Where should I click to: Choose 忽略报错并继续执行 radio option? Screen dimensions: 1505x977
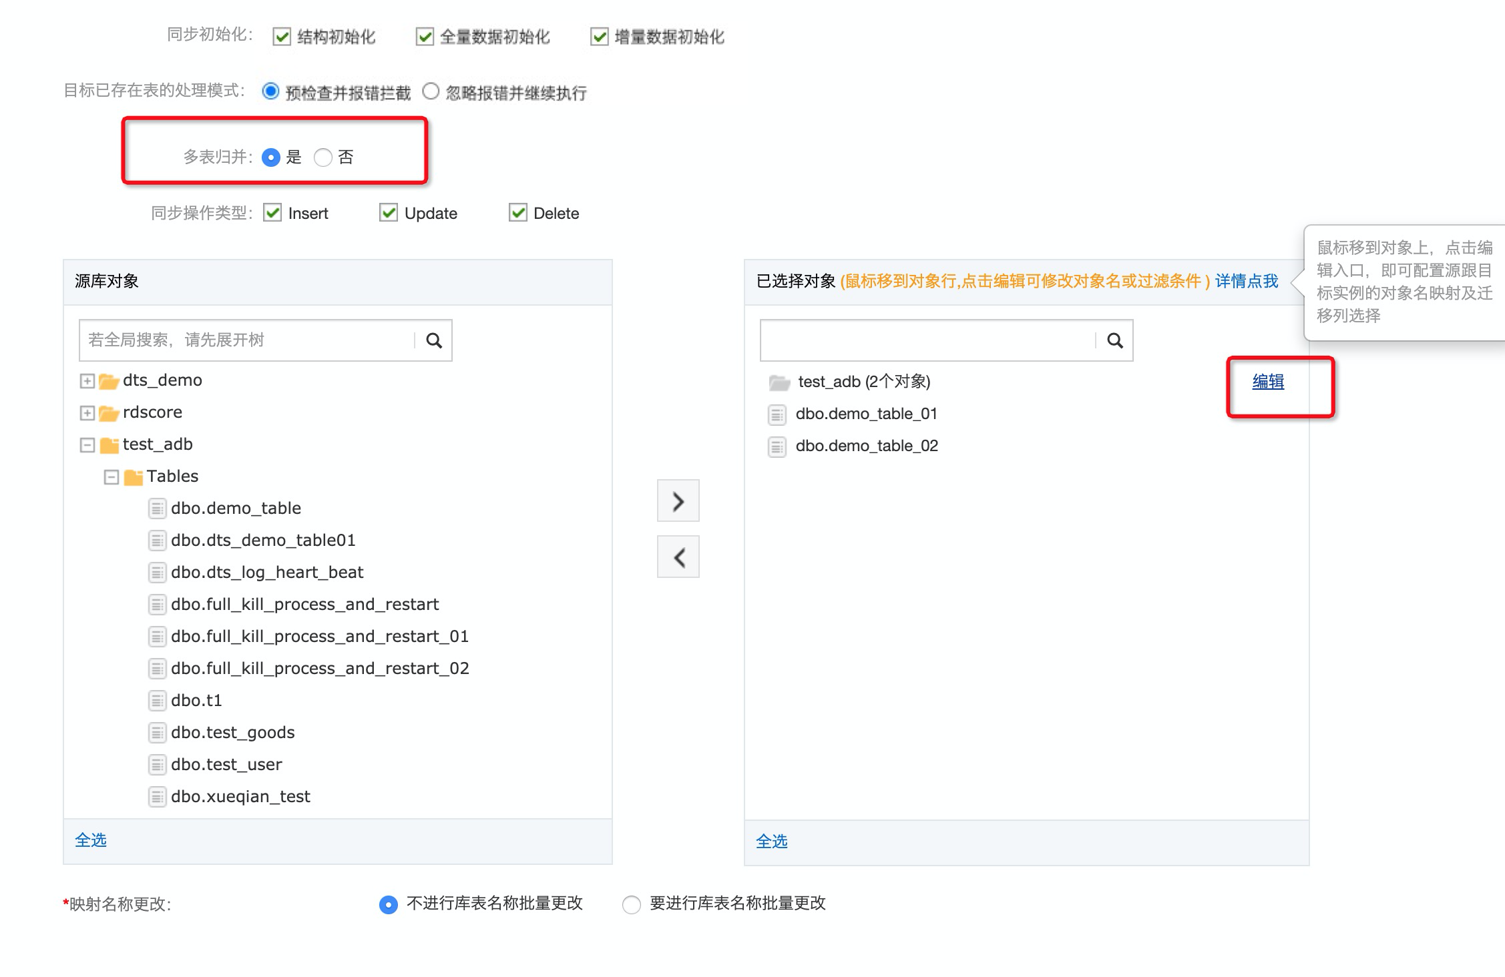pyautogui.click(x=431, y=91)
